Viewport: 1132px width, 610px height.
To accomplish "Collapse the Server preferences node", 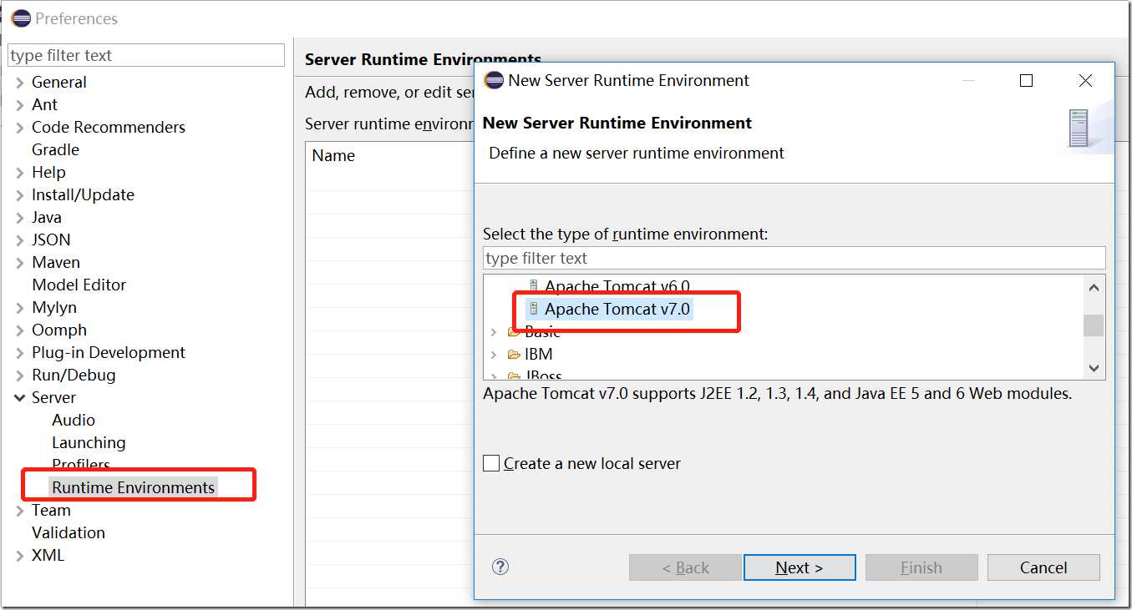I will [20, 398].
